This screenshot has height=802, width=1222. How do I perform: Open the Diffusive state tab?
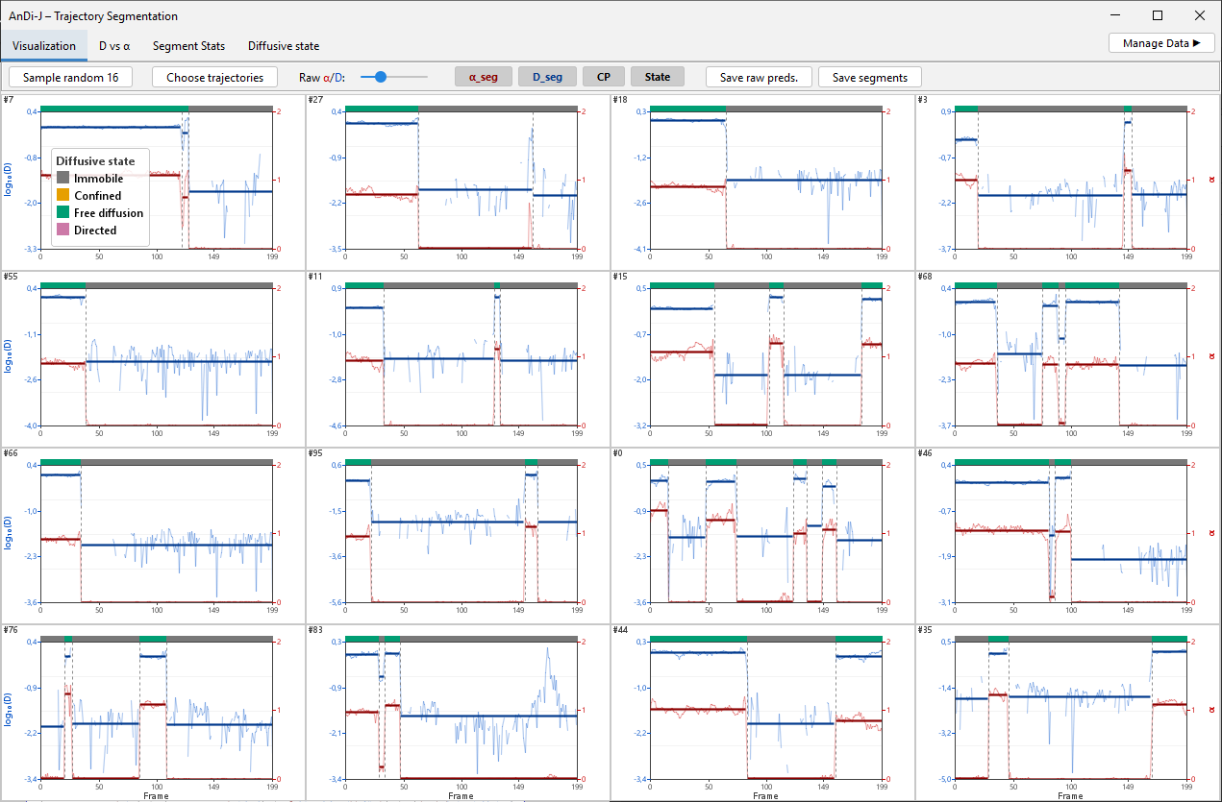(x=284, y=45)
